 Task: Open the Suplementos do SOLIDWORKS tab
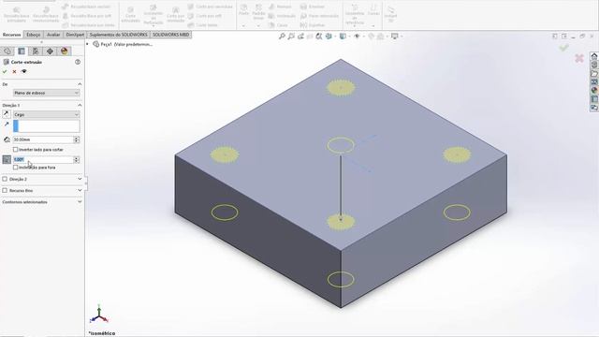[119, 35]
